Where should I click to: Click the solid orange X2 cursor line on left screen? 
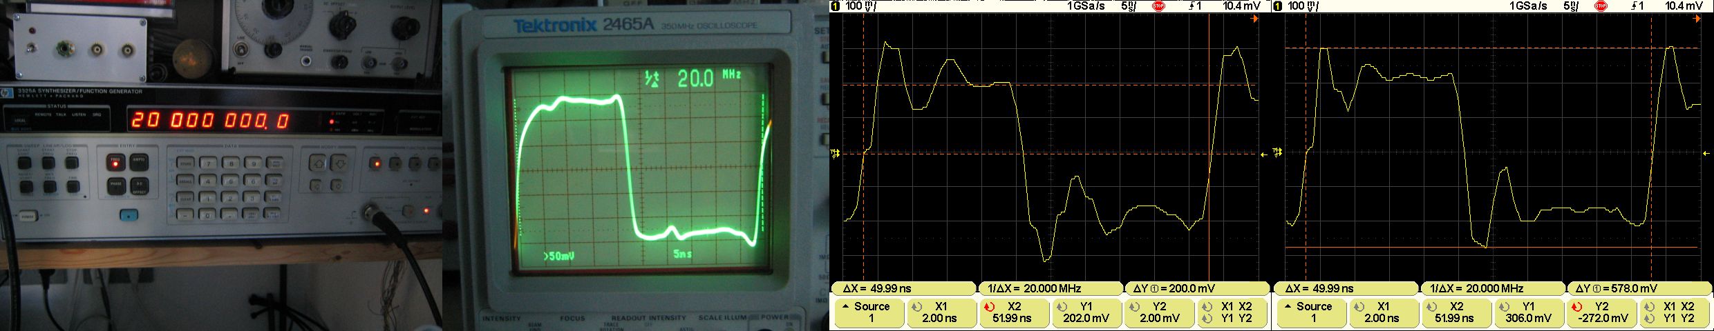point(1209,146)
